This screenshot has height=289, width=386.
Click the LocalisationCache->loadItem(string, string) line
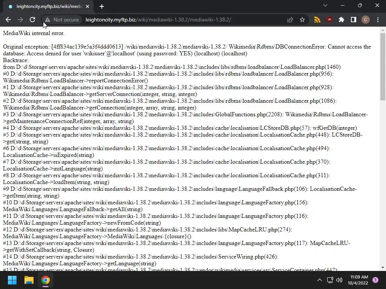click(56, 182)
